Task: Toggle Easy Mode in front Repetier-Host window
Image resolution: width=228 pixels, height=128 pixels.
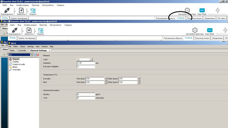Action: pyautogui.click(x=209, y=31)
